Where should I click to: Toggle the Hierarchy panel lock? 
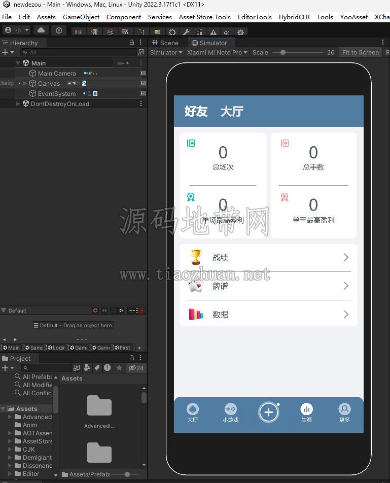[x=132, y=42]
